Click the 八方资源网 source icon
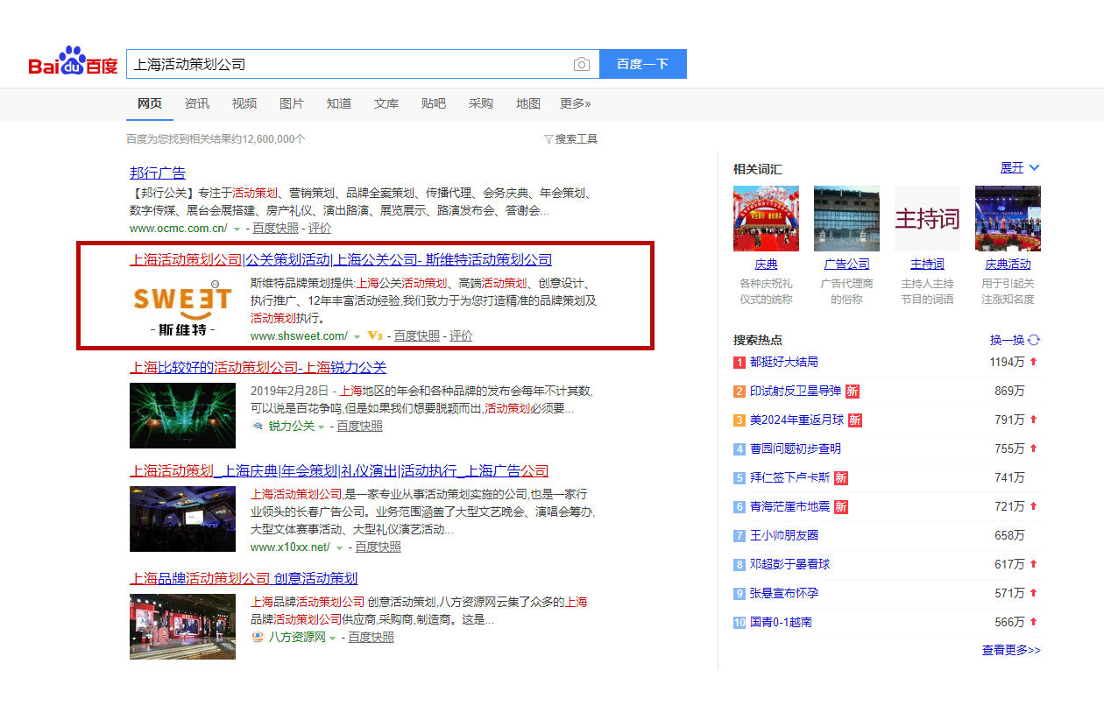The width and height of the screenshot is (1104, 713). (x=258, y=638)
